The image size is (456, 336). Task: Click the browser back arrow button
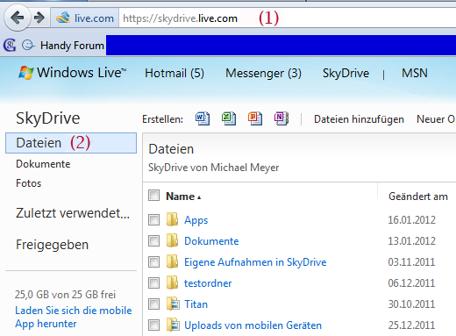pyautogui.click(x=17, y=18)
